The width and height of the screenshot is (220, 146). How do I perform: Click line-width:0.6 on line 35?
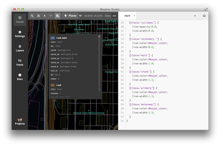tap(143, 47)
